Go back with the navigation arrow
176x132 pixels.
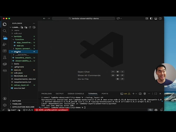pyautogui.click(x=44, y=18)
